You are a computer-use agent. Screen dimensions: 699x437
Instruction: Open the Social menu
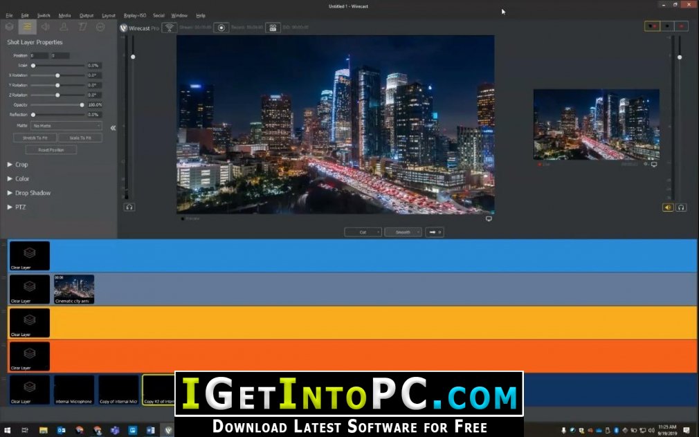point(158,16)
